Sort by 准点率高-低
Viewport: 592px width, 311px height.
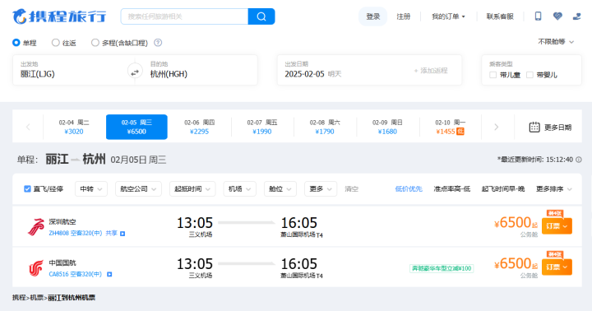tap(452, 189)
